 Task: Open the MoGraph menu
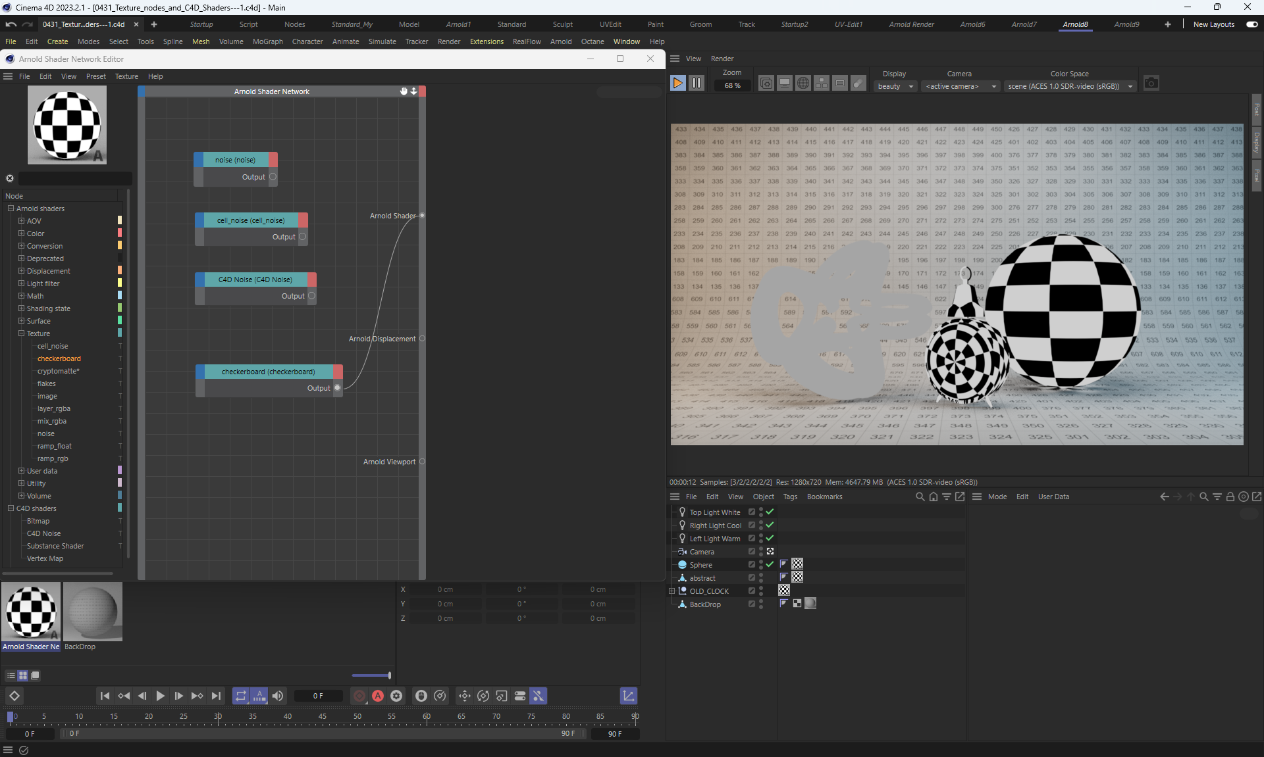pos(267,41)
